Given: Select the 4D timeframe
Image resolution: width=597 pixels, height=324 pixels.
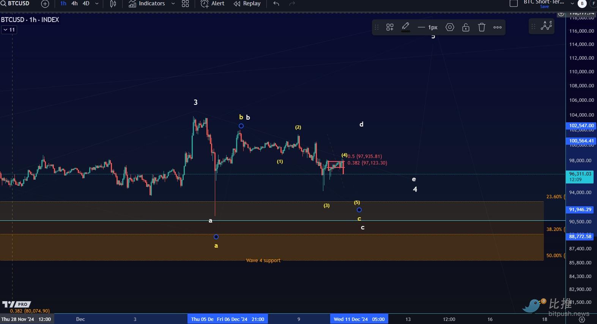Looking at the screenshot, I should pos(86,3).
